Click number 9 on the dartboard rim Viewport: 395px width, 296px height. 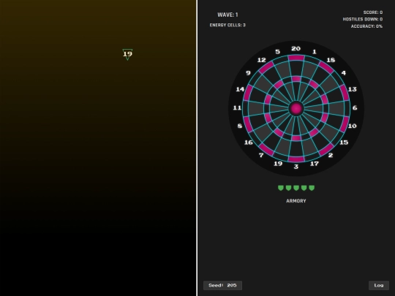(x=249, y=73)
